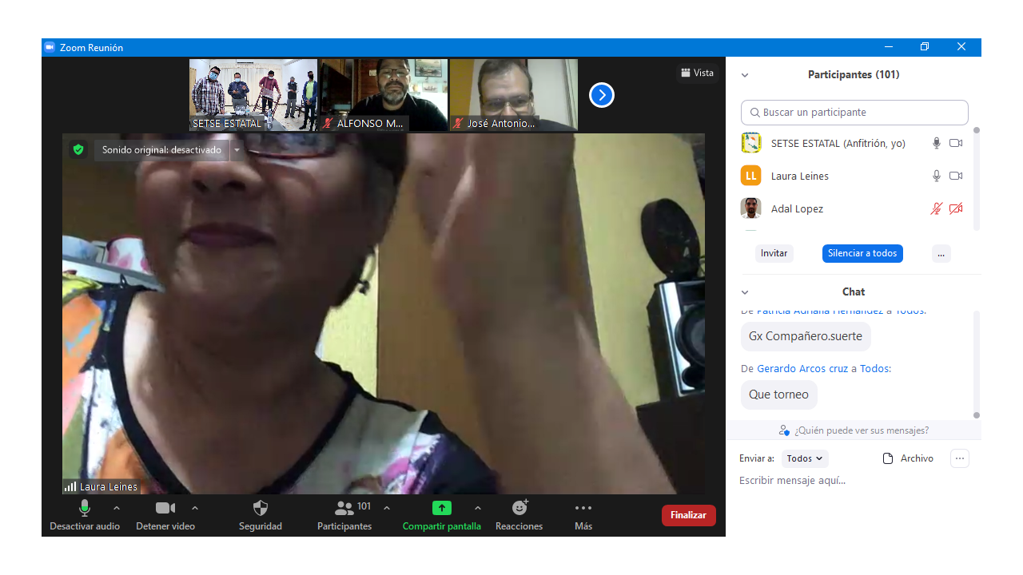1023x575 pixels.
Task: Click the green encryption shield icon
Action: pyautogui.click(x=78, y=149)
